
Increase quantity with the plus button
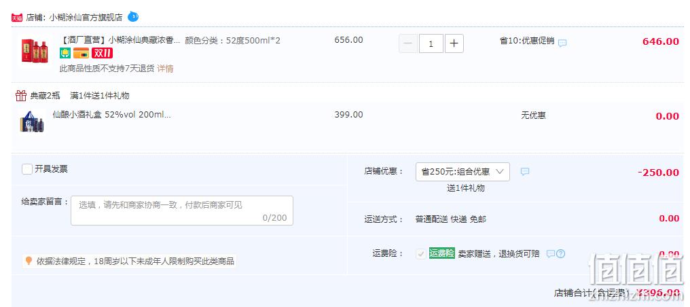[x=454, y=43]
